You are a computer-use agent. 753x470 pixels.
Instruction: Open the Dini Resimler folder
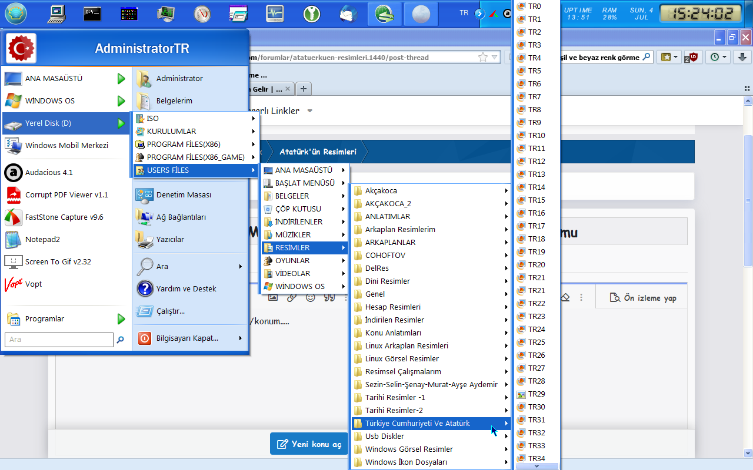(431, 281)
